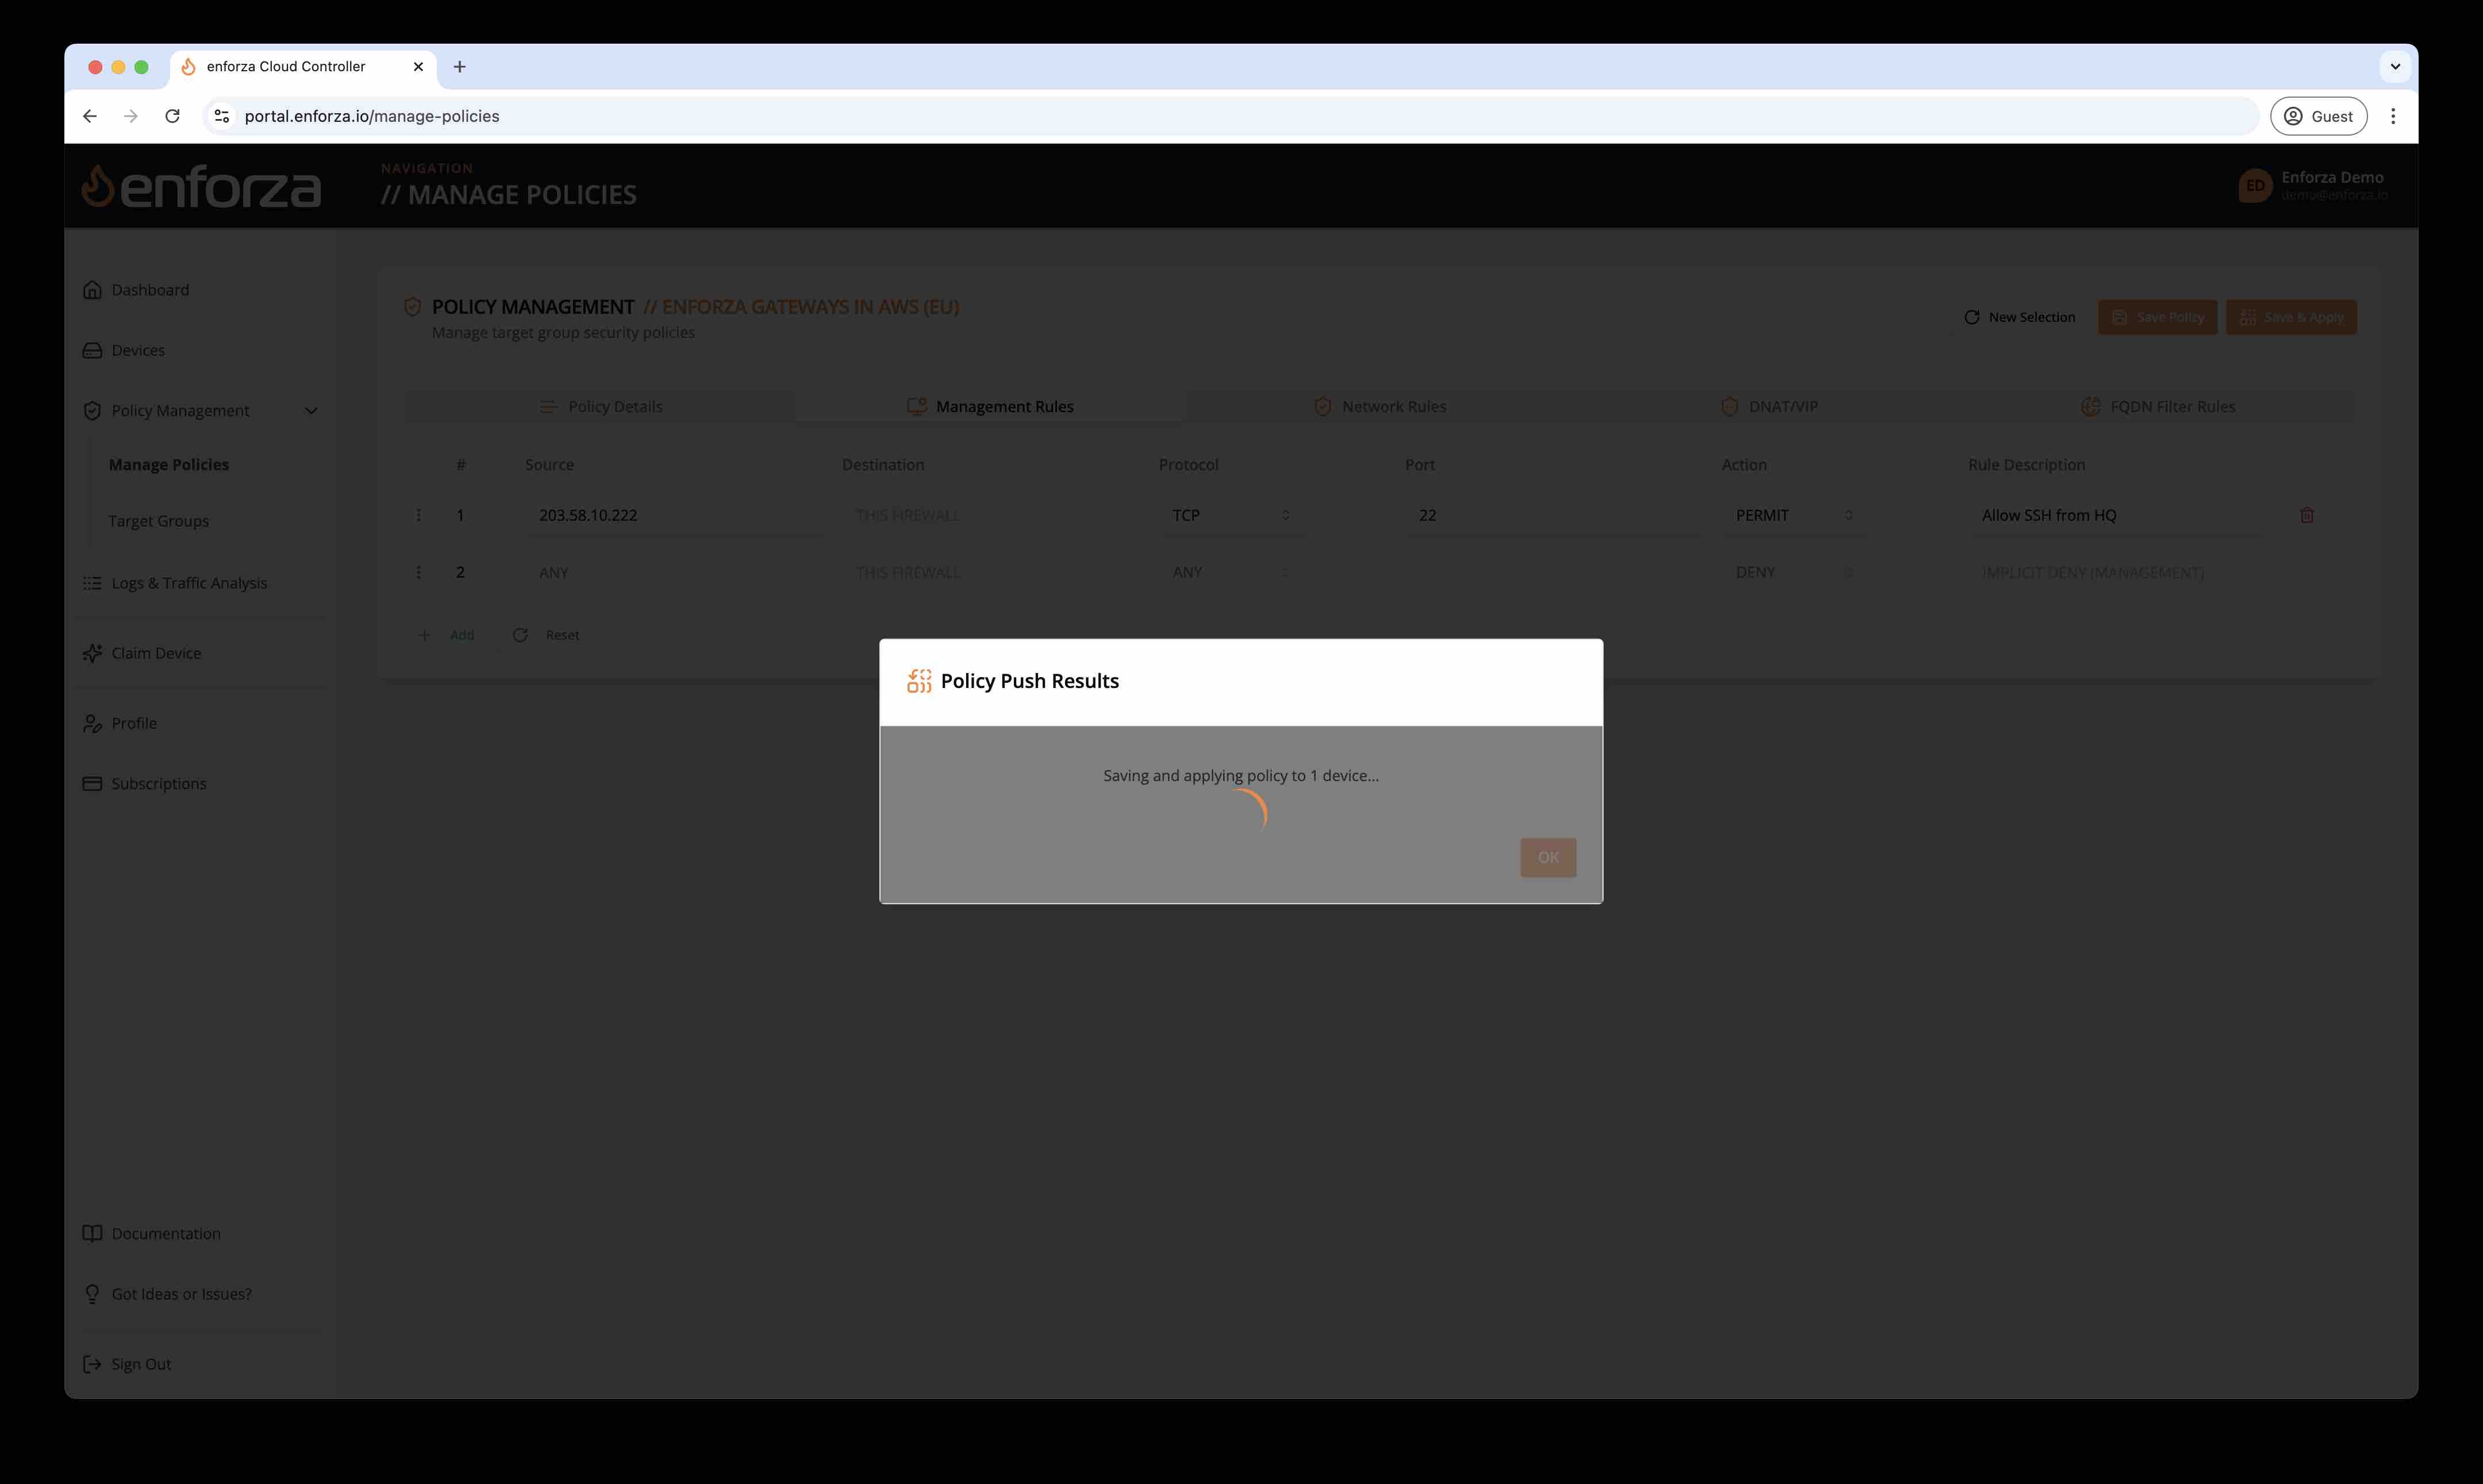Switch to the FQDN Filter Rules tab
This screenshot has width=2483, height=1484.
(x=2158, y=407)
